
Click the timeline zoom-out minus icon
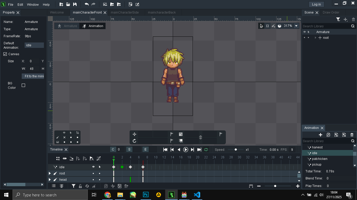(x=259, y=186)
